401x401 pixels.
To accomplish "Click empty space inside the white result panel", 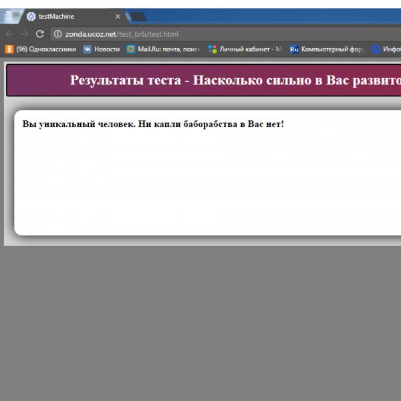I will [x=200, y=187].
